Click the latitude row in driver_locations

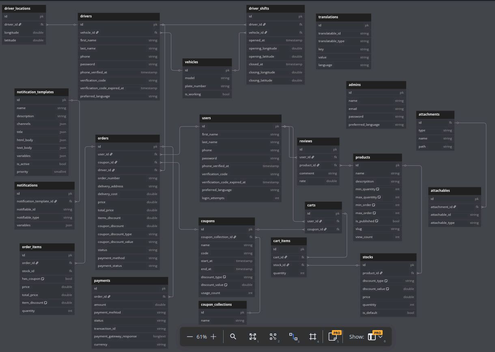[24, 40]
